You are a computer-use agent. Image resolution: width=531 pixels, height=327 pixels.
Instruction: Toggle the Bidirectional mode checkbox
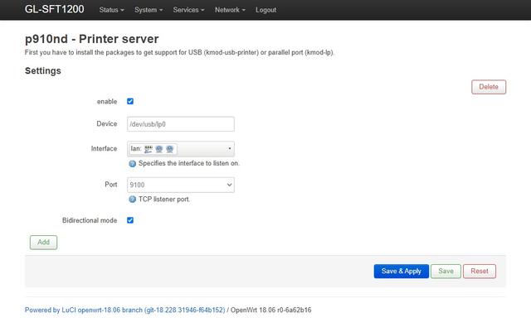click(x=130, y=220)
